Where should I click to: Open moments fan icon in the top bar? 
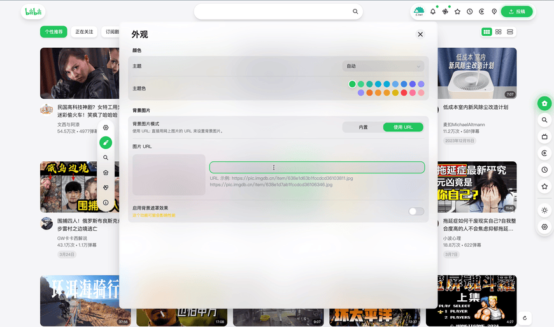[445, 11]
